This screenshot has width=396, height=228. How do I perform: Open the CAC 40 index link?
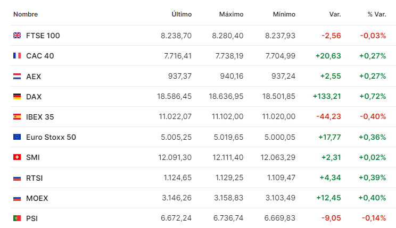tap(40, 56)
